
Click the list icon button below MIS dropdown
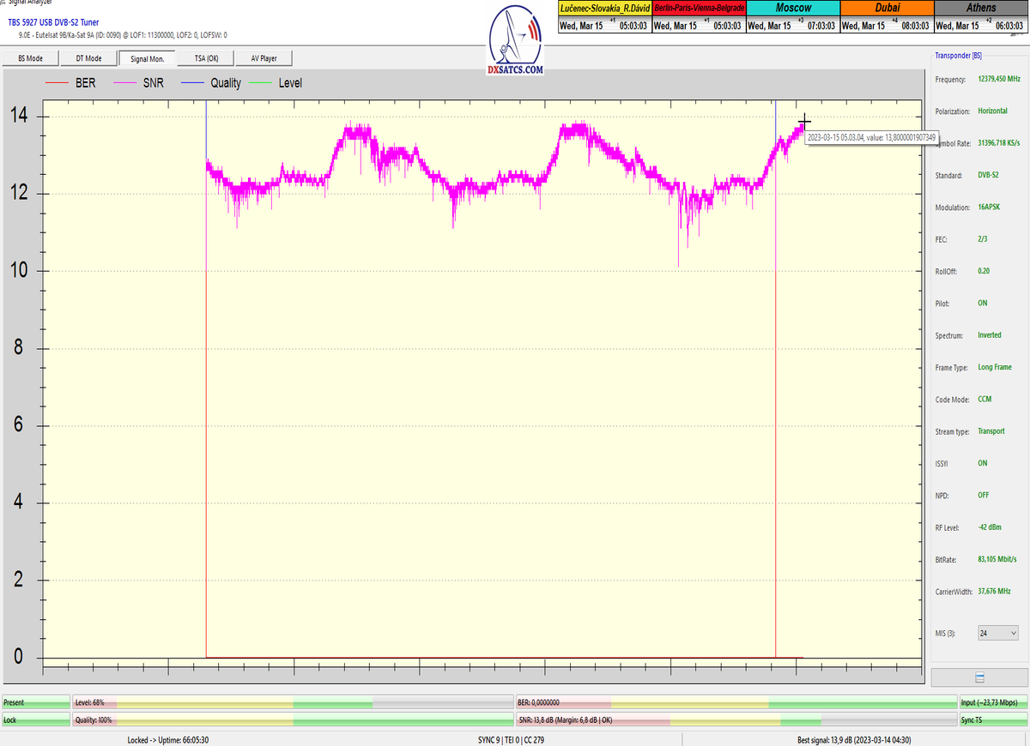(979, 677)
